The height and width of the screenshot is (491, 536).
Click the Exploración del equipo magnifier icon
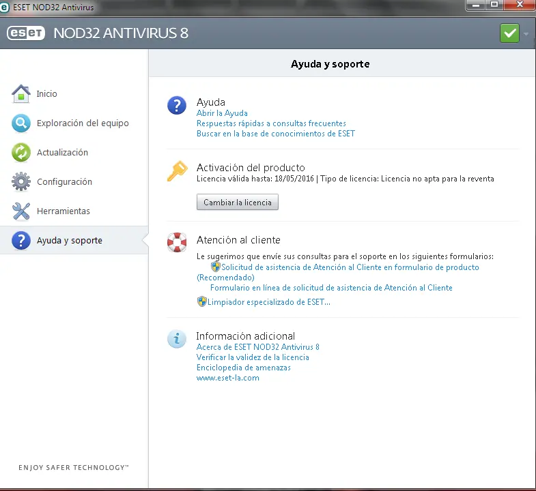click(21, 123)
